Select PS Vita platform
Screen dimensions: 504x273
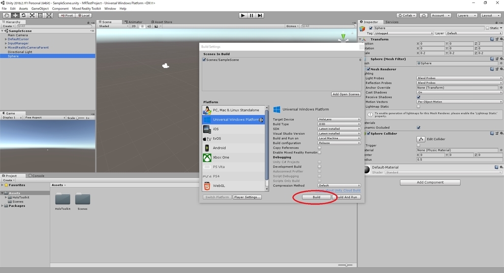(233, 167)
